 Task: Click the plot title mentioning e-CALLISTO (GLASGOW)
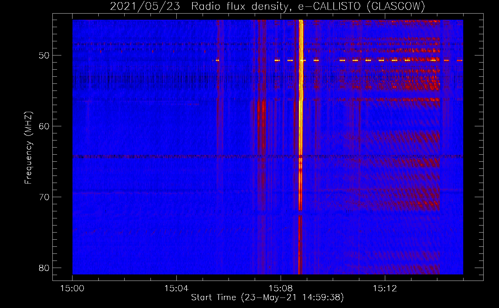[267, 6]
